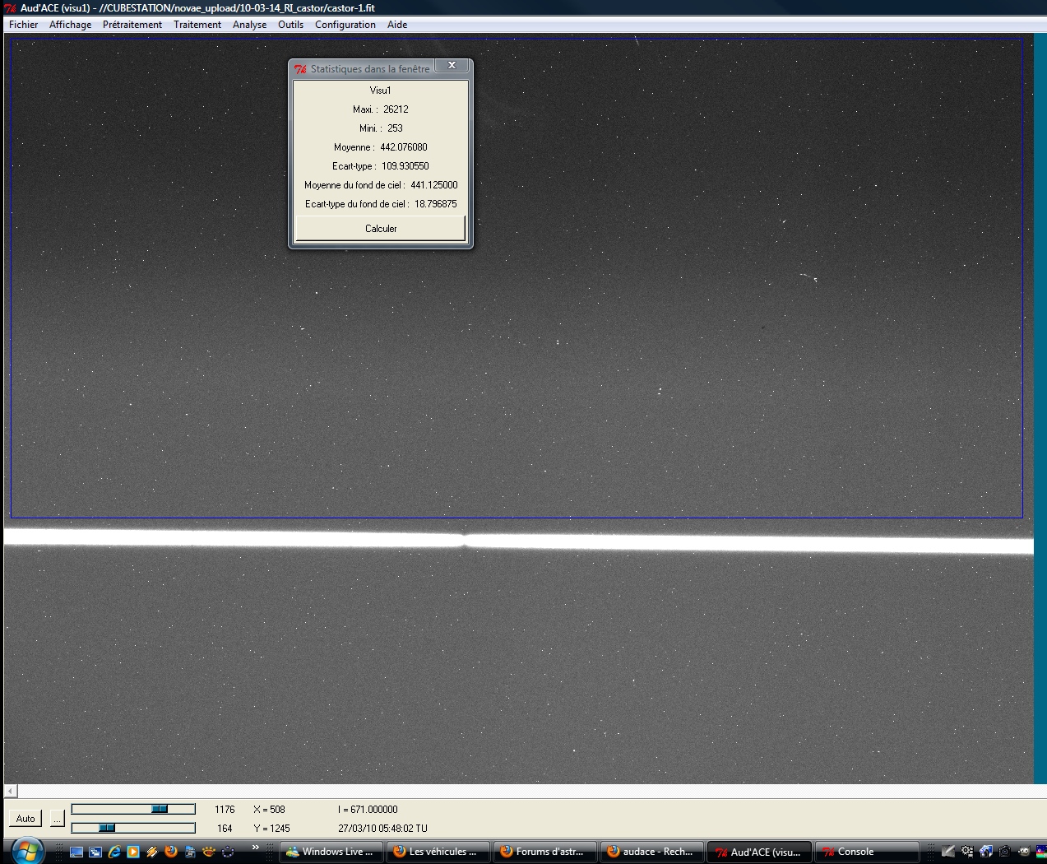1047x864 pixels.
Task: Close the 'Statistiques dans la fenêtre' dialog
Action: (x=452, y=65)
